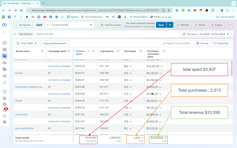Open Help question mark icon

pyautogui.click(x=5, y=92)
